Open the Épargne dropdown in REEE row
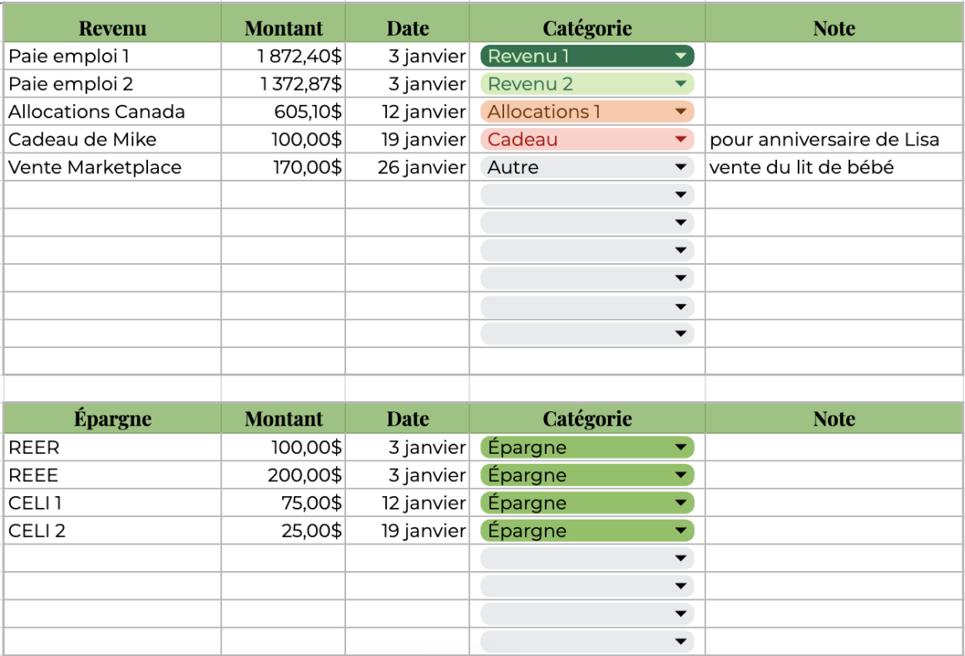The width and height of the screenshot is (965, 656). click(680, 475)
